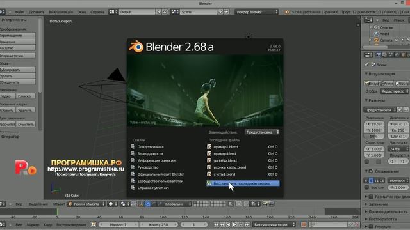
Task: Add a new screen layout with plus button
Action: coord(159,12)
